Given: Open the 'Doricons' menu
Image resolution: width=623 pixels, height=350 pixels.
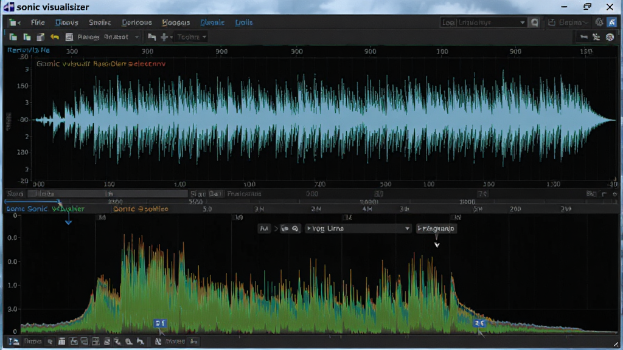Looking at the screenshot, I should tap(137, 22).
